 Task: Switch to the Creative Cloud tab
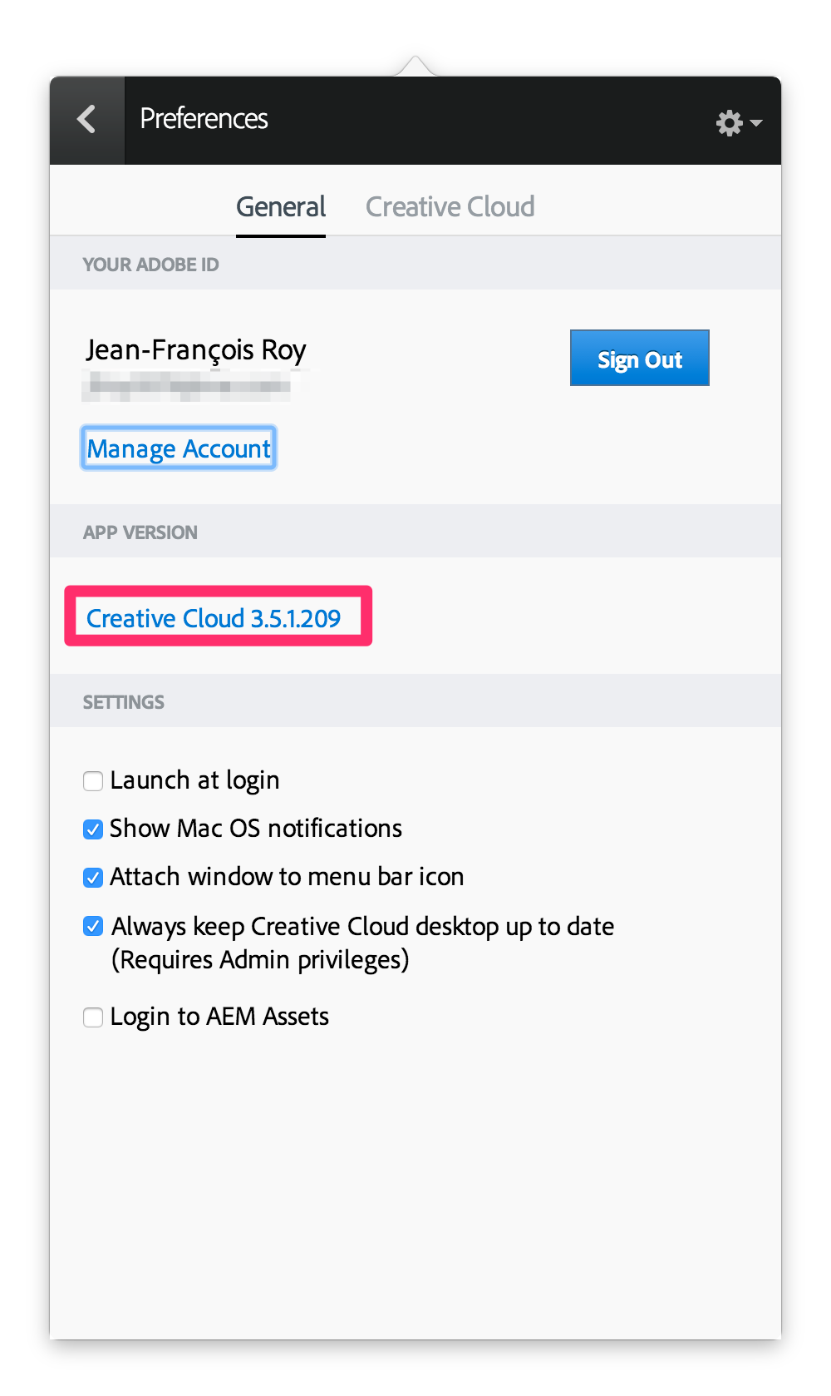(x=450, y=207)
